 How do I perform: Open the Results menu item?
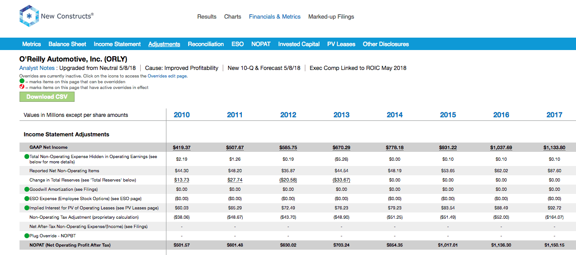coord(207,17)
